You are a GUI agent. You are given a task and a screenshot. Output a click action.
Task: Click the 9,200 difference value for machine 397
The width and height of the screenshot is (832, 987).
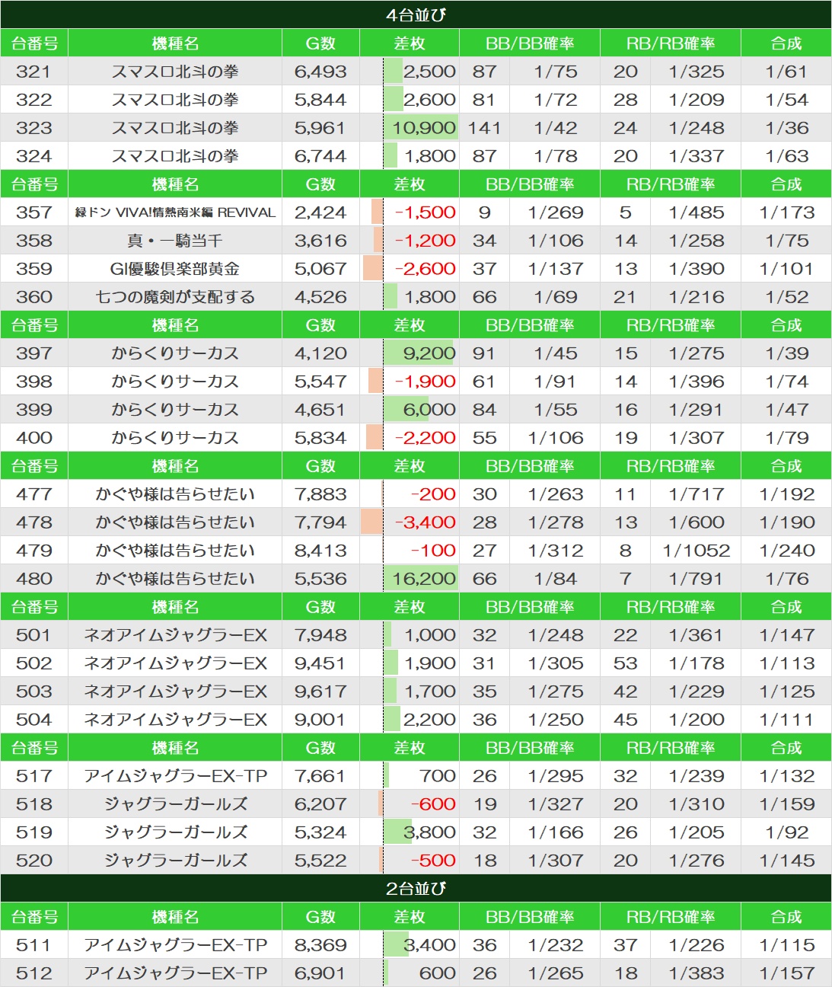pyautogui.click(x=429, y=353)
